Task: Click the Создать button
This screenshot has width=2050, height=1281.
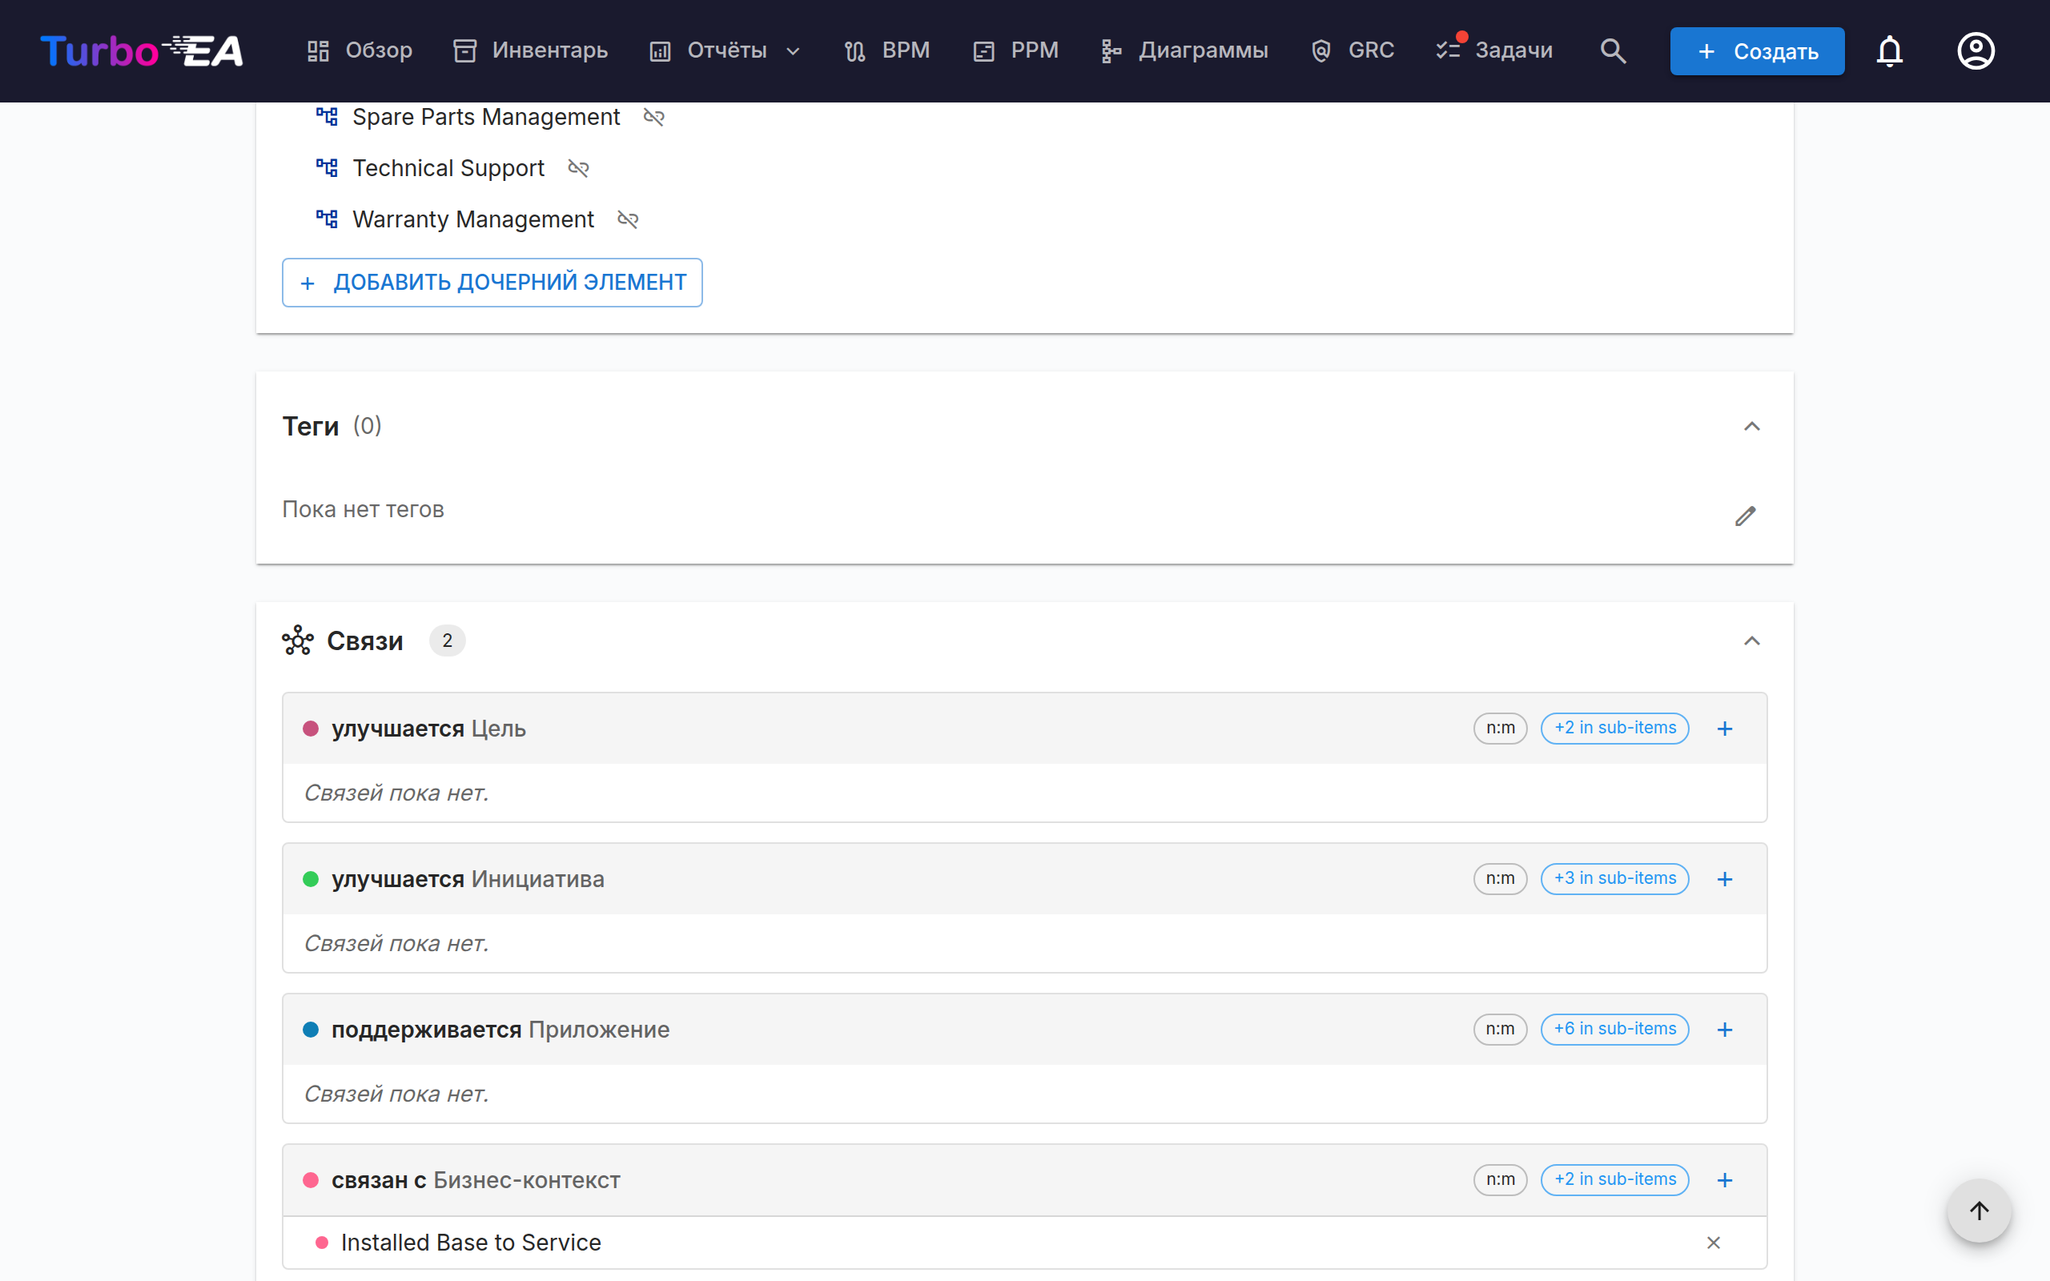Action: (x=1757, y=50)
